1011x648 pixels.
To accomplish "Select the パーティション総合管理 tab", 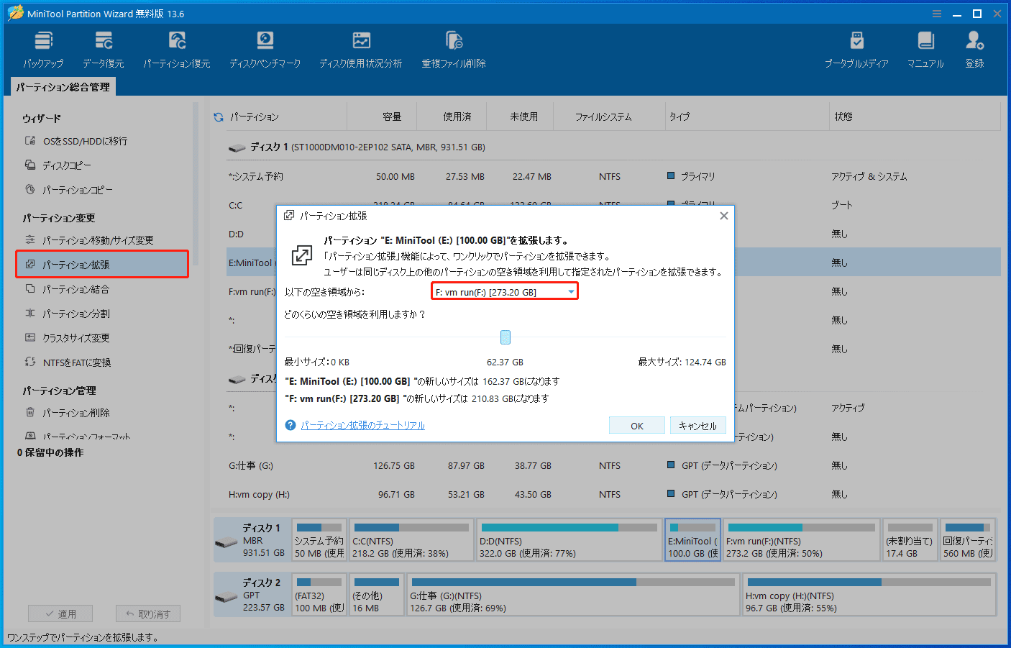I will (63, 87).
